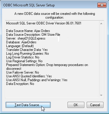Click the Log Long Running Queries line
109x114 pixels.
[28, 54]
